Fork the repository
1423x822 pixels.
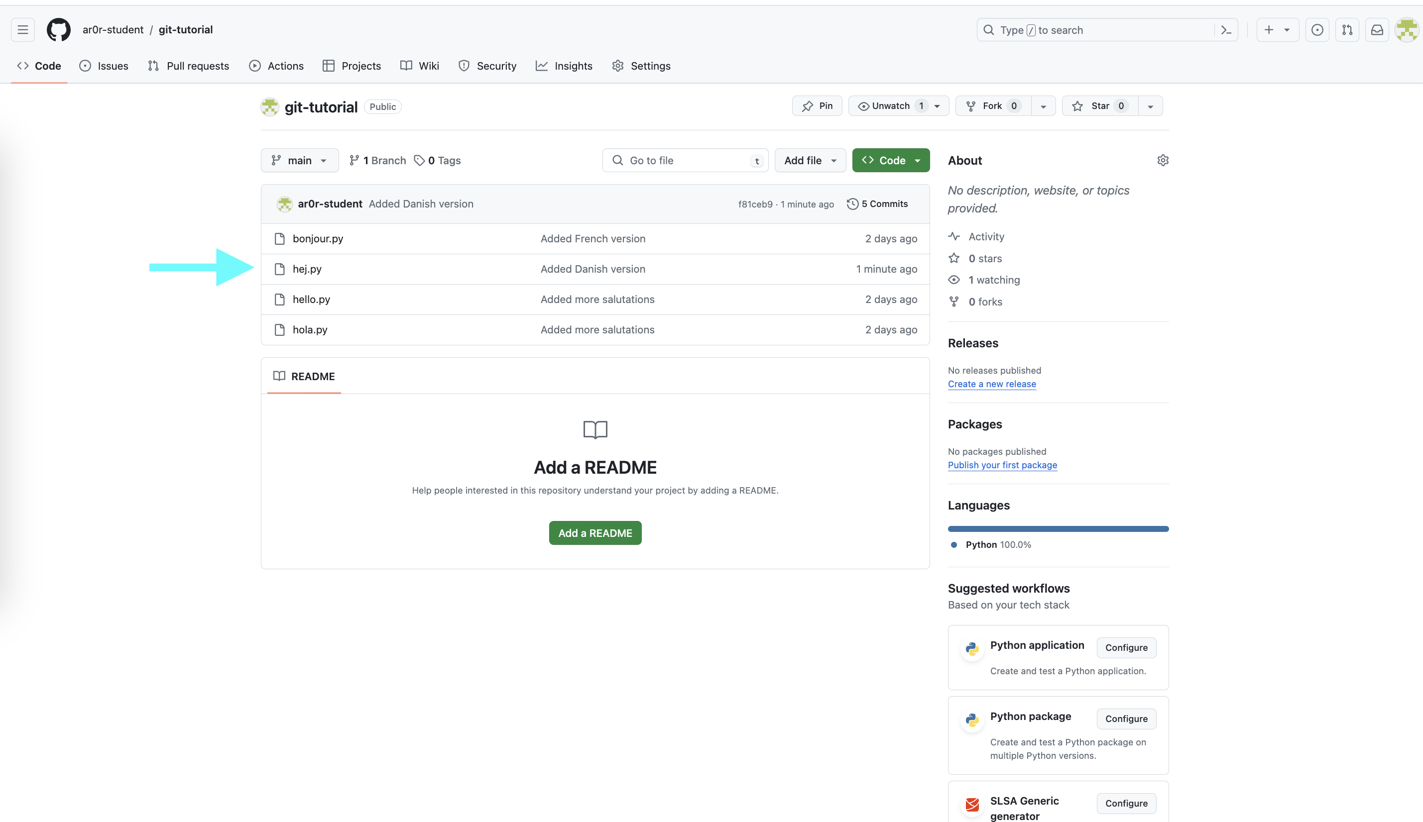pos(993,106)
